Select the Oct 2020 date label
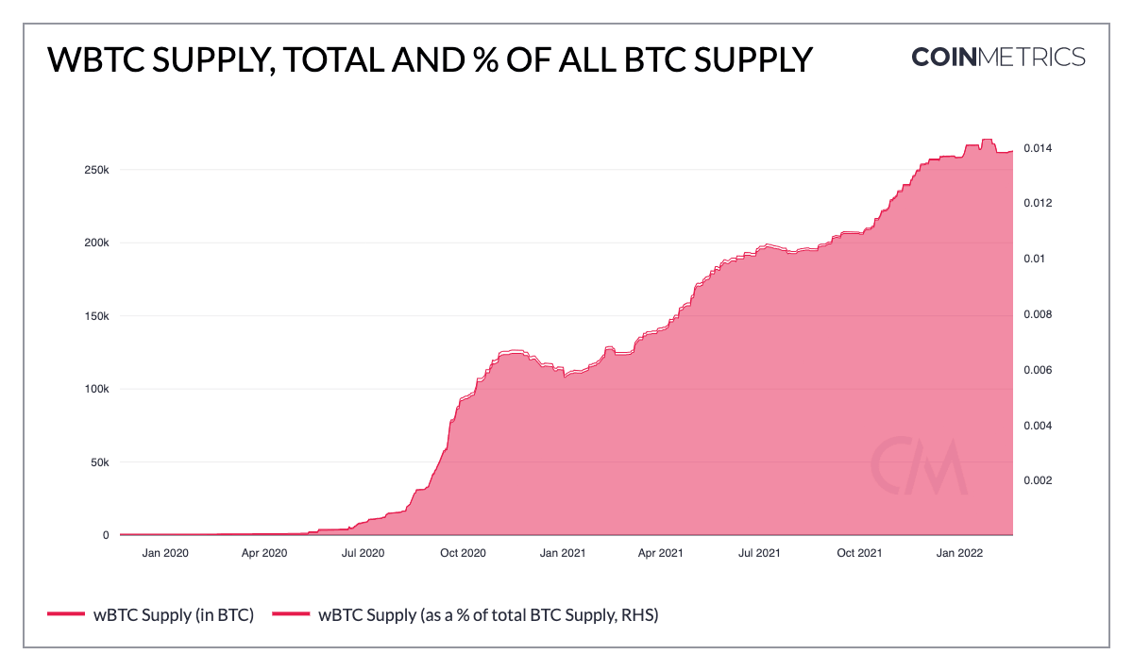This screenshot has width=1133, height=671. pyautogui.click(x=462, y=553)
